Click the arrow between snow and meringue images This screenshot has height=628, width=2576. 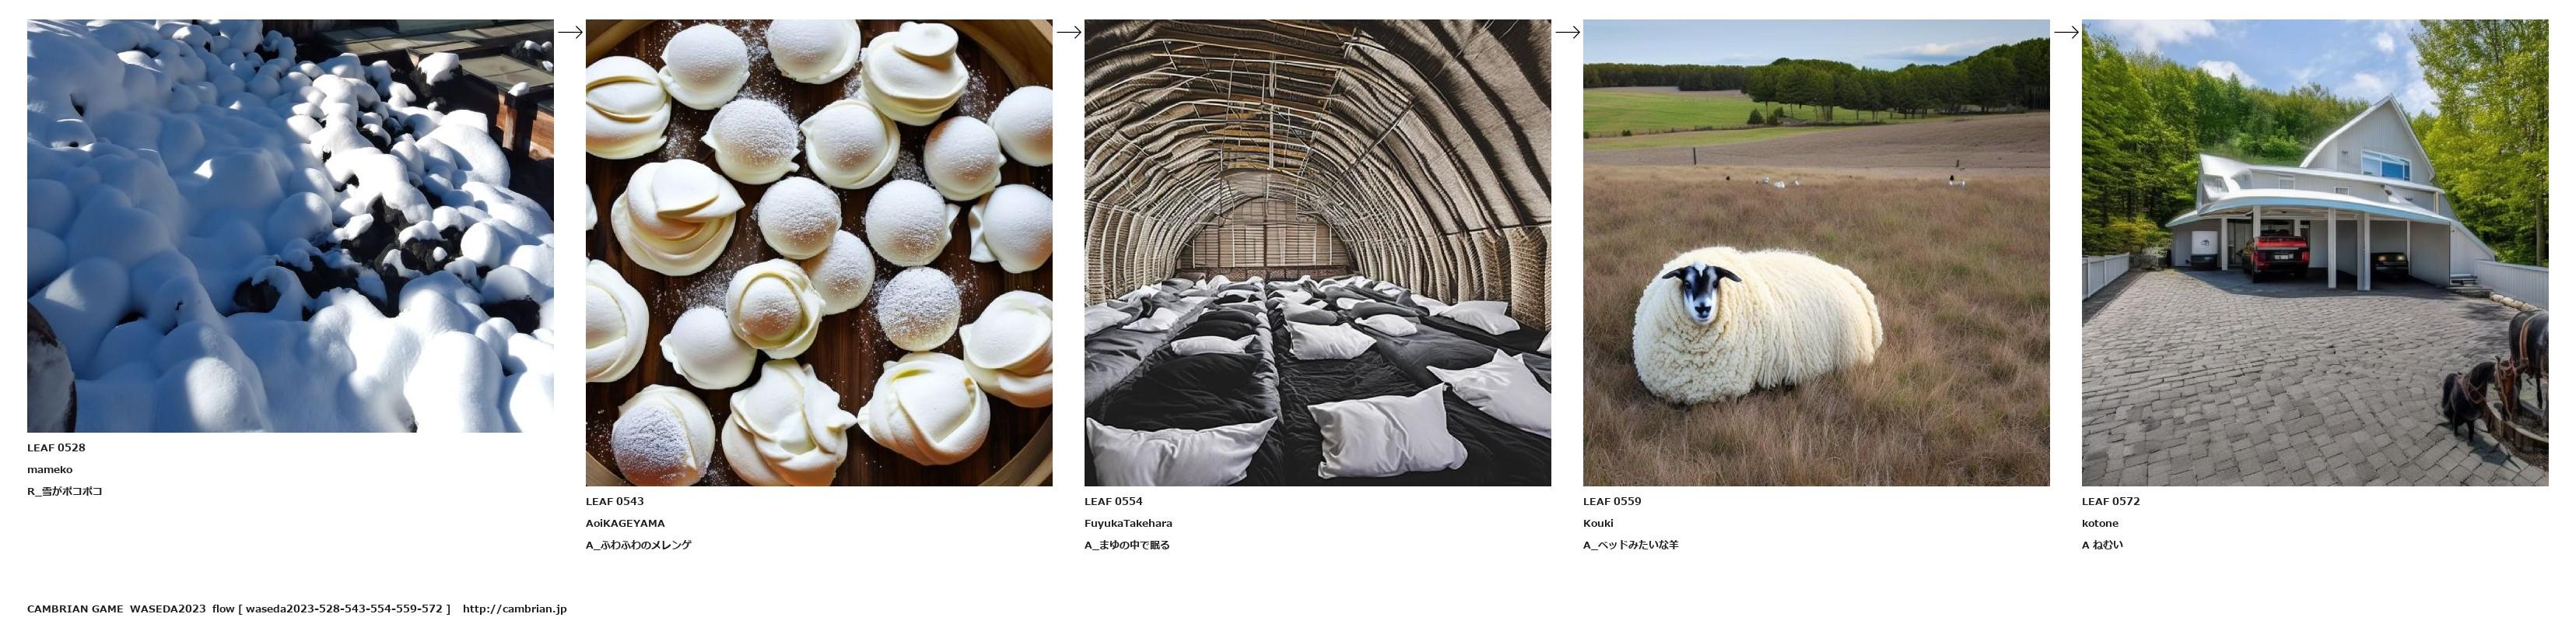(570, 32)
